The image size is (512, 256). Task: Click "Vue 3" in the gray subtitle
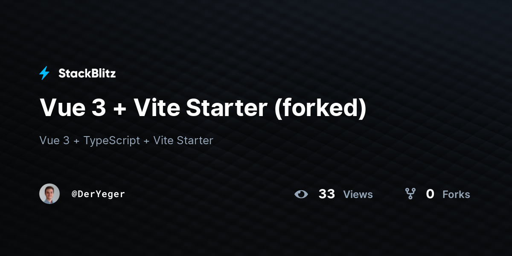54,140
